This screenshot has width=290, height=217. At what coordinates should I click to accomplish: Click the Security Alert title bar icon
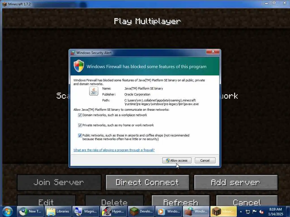[73, 53]
